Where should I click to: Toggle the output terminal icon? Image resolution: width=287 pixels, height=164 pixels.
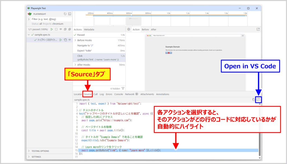pos(70,14)
